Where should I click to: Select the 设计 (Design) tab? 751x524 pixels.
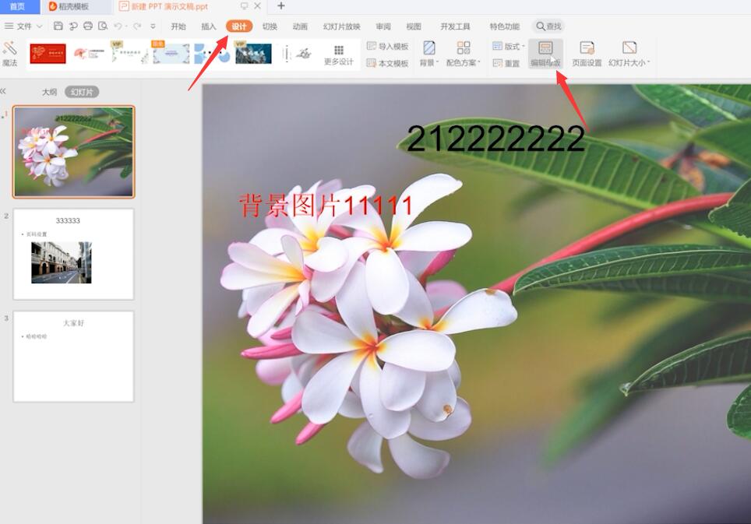pyautogui.click(x=239, y=26)
